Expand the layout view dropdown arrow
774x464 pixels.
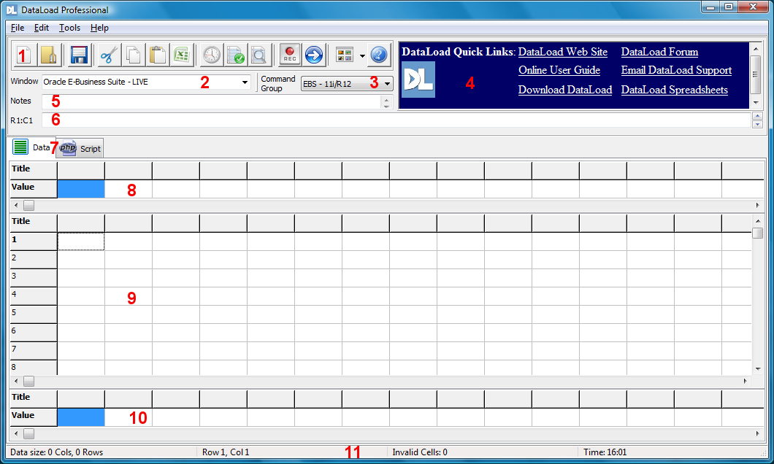[x=362, y=55]
